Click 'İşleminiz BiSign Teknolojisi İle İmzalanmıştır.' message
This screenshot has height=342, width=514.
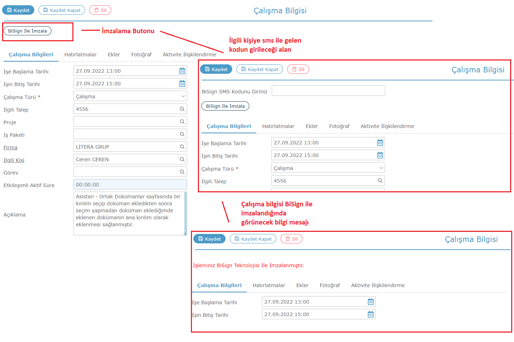248,265
